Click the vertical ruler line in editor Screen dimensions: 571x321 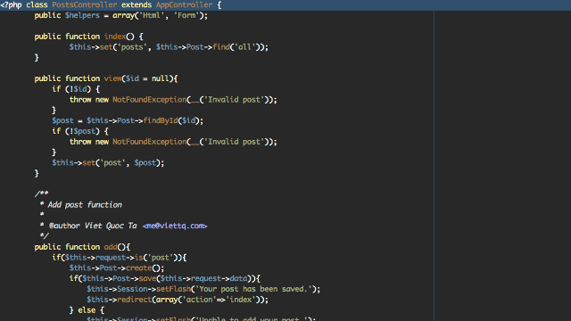[x=434, y=166]
